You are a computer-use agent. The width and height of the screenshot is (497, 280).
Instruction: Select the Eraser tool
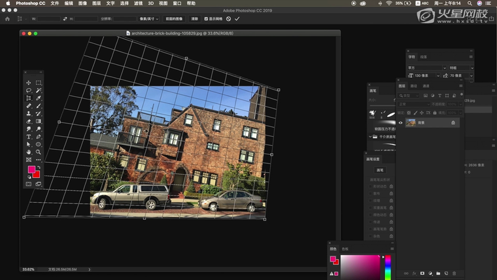[x=29, y=121]
